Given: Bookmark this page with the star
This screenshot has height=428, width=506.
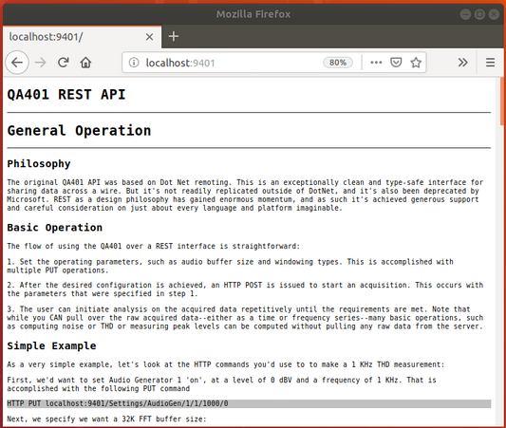Looking at the screenshot, I should [416, 63].
